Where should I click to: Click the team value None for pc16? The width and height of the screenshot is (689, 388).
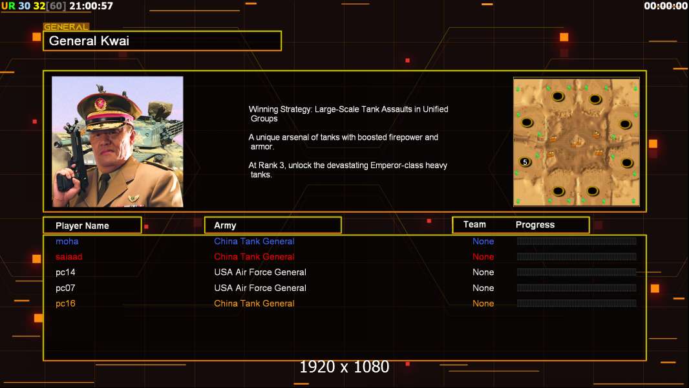pos(483,304)
